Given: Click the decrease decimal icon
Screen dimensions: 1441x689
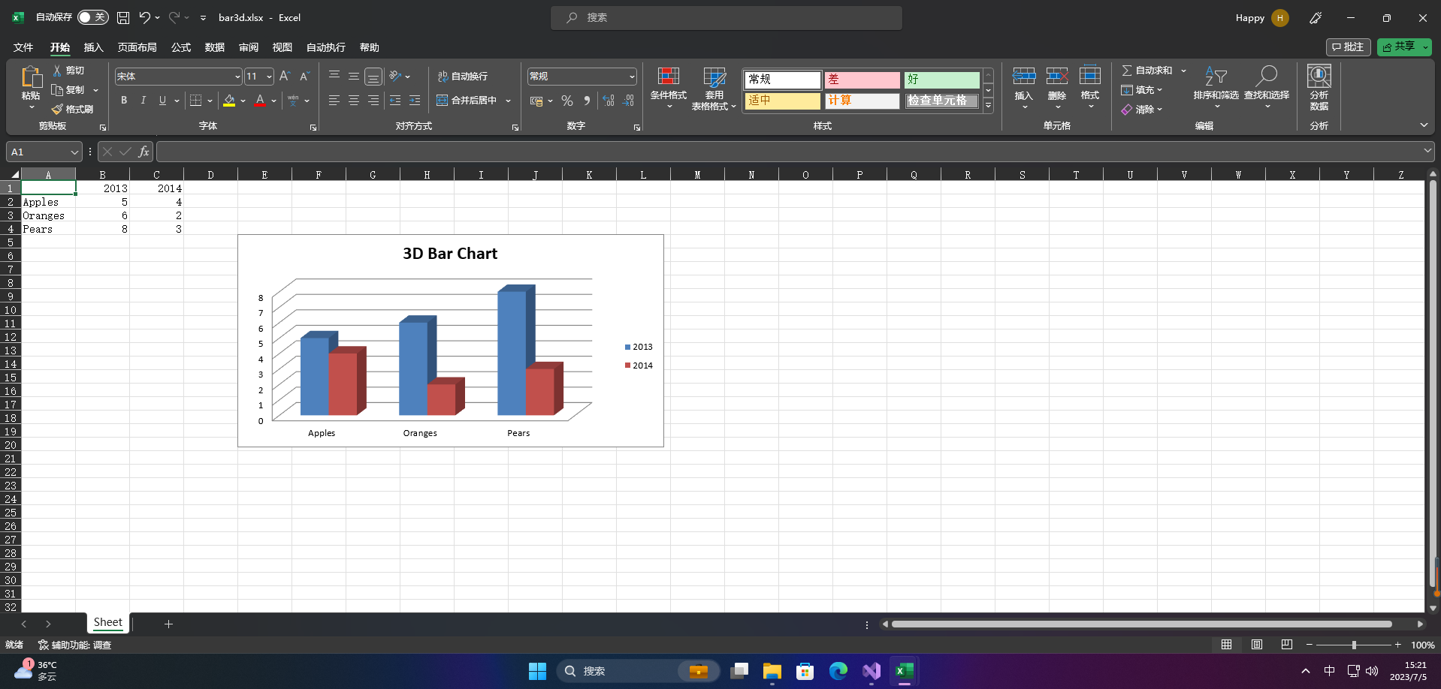Looking at the screenshot, I should click(x=629, y=100).
